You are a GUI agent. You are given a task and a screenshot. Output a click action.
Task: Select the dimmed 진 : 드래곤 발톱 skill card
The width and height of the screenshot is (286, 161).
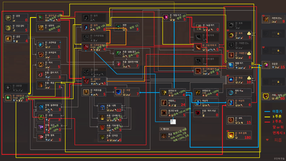[94, 37]
